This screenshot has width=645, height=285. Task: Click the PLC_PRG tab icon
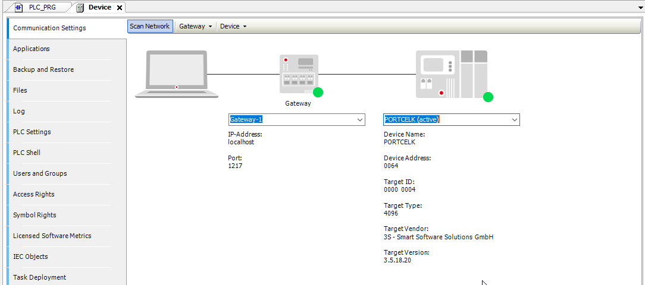click(x=19, y=7)
